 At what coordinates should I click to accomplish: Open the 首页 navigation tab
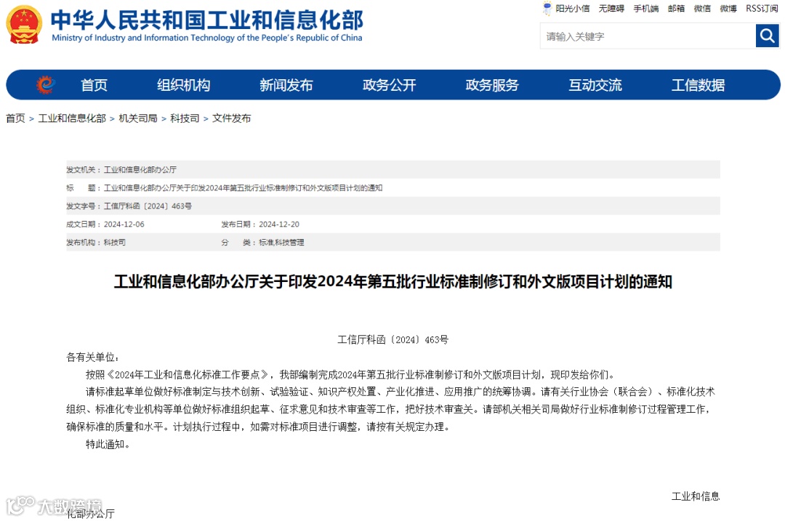94,85
